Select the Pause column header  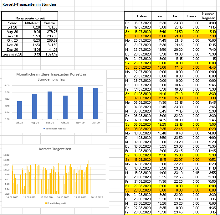click(192, 16)
